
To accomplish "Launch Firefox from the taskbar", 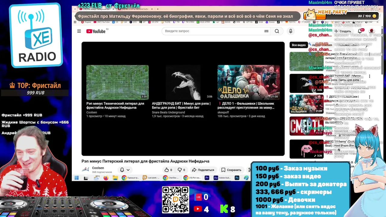I will (106, 178).
